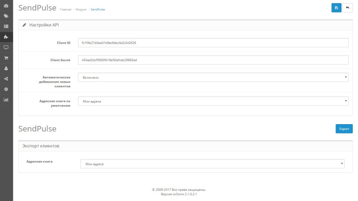The height and width of the screenshot is (201, 358).
Task: Open the Главная breadcrumb link
Action: tap(65, 9)
